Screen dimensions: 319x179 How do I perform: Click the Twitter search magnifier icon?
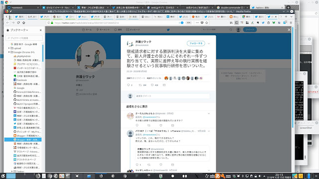pyautogui.click(x=231, y=30)
